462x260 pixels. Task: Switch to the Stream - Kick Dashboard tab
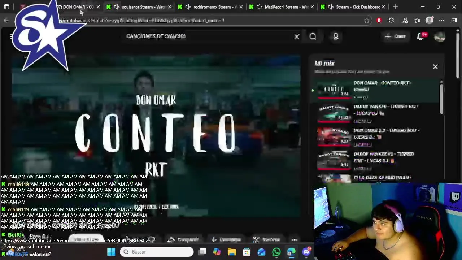click(x=354, y=7)
